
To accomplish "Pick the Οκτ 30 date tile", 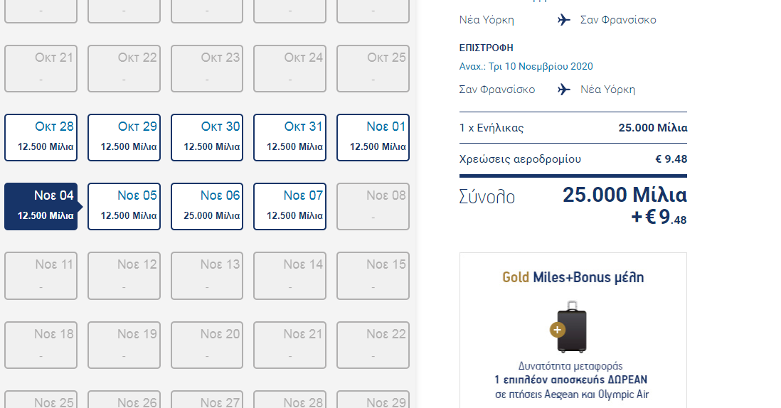I will click(x=207, y=137).
